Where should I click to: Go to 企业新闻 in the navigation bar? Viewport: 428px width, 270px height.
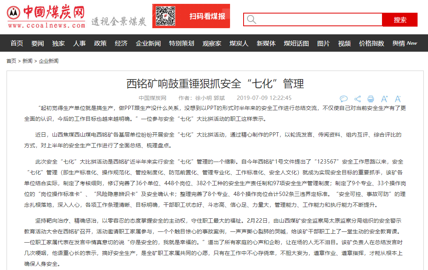148,43
